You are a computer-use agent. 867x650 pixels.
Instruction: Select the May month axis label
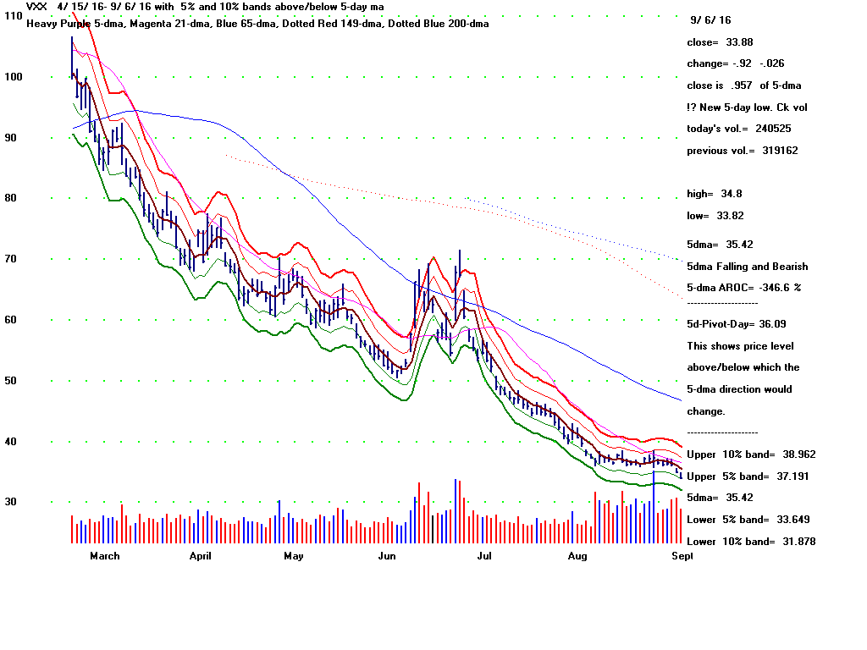(293, 556)
